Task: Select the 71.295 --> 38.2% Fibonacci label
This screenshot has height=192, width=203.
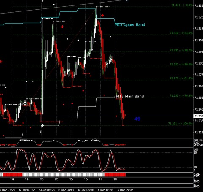Action: (x=181, y=50)
